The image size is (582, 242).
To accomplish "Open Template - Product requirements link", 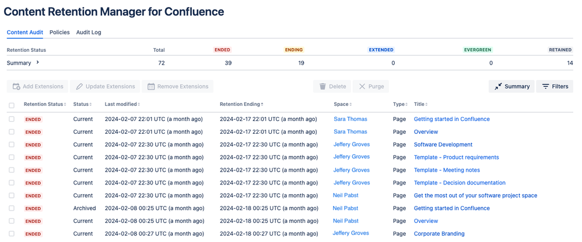I will coord(456,157).
